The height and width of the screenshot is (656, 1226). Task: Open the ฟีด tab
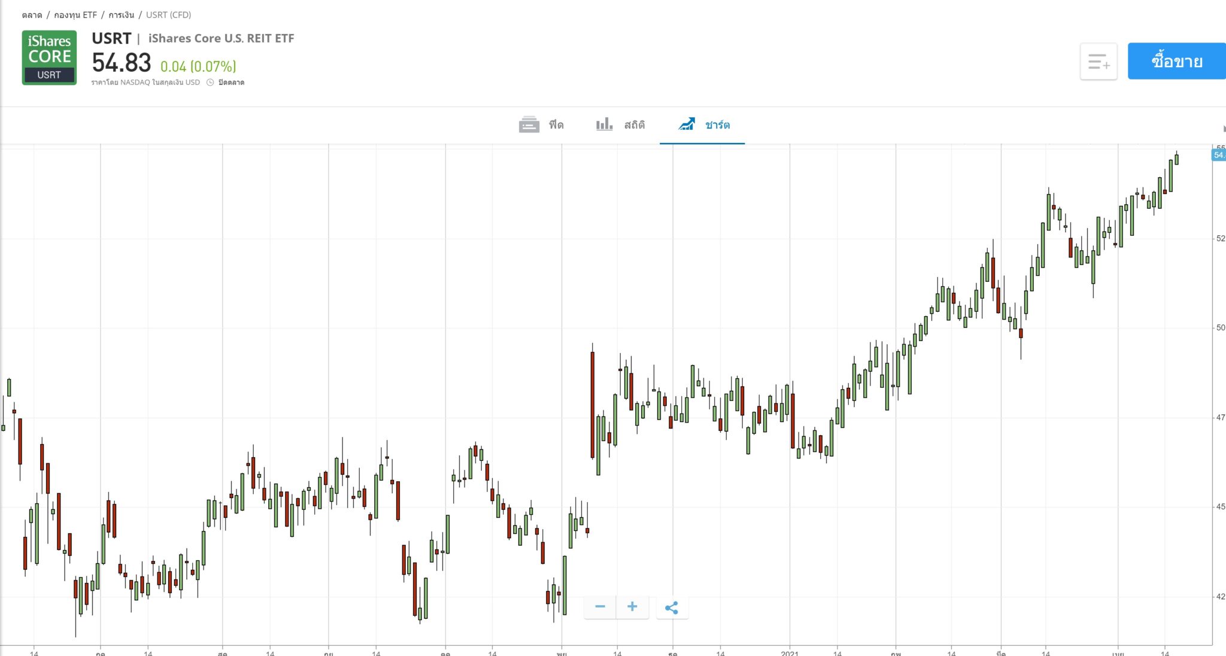click(556, 124)
